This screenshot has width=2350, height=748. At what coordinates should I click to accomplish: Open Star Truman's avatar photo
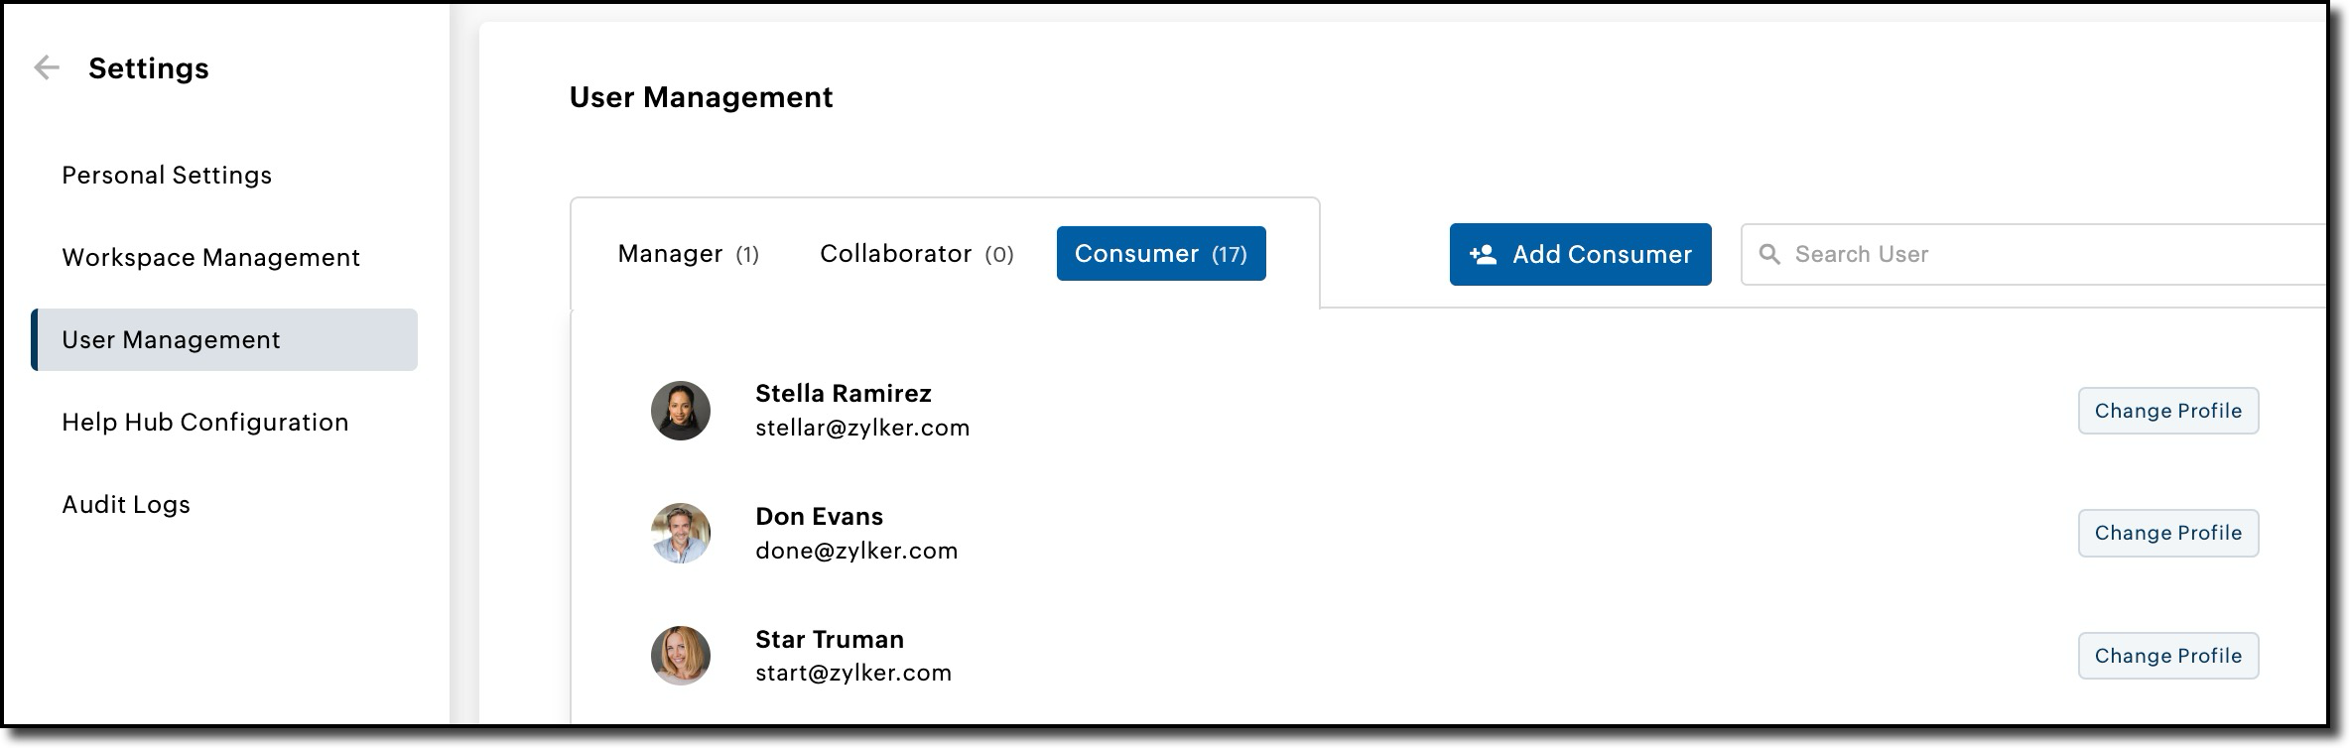pyautogui.click(x=681, y=656)
